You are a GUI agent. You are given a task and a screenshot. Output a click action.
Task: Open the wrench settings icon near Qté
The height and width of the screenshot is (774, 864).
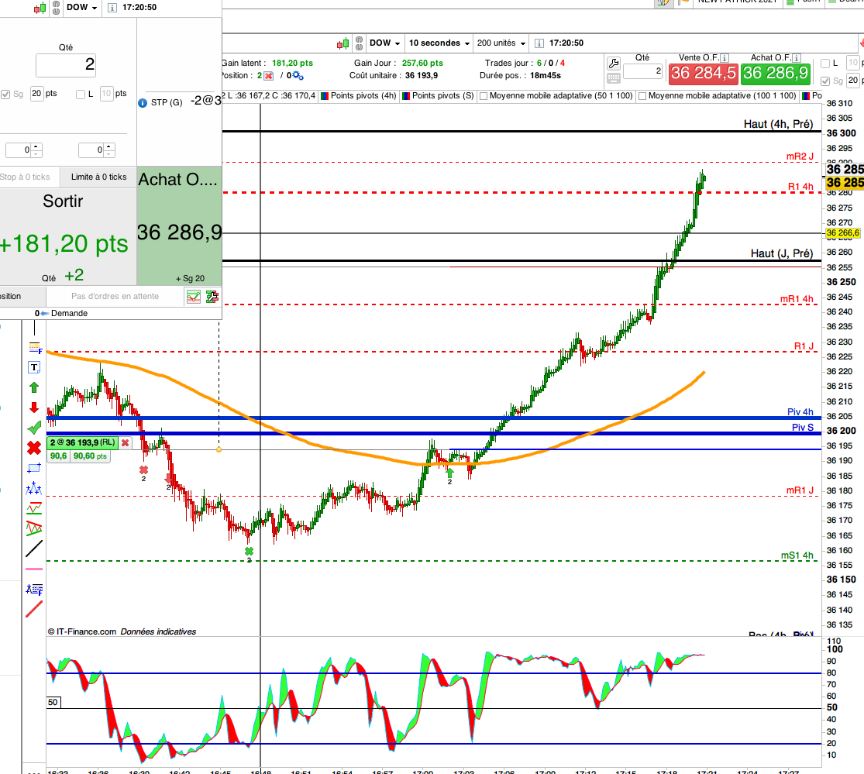(x=613, y=63)
